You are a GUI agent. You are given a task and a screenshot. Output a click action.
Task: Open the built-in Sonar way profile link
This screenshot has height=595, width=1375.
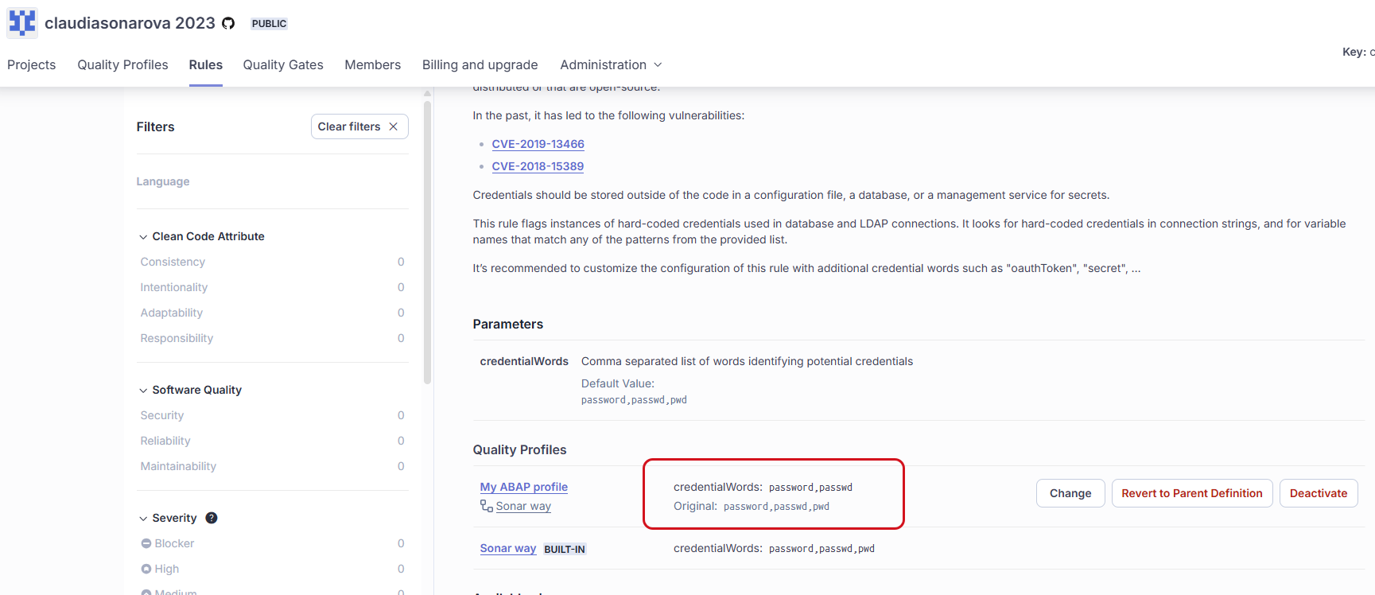(508, 548)
